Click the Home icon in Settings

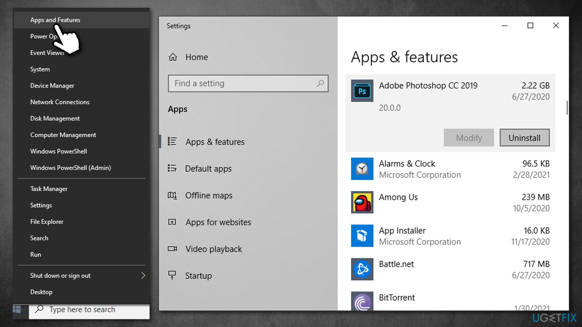[x=173, y=57]
